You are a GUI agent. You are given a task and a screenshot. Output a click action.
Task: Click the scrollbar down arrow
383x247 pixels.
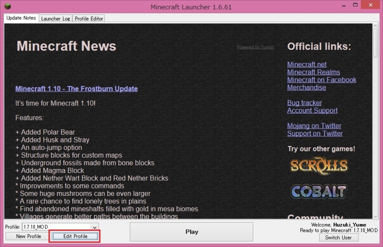[375, 216]
